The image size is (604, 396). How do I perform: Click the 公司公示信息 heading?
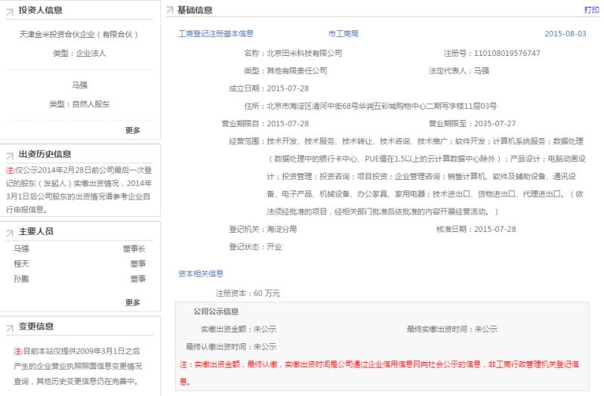(x=216, y=311)
